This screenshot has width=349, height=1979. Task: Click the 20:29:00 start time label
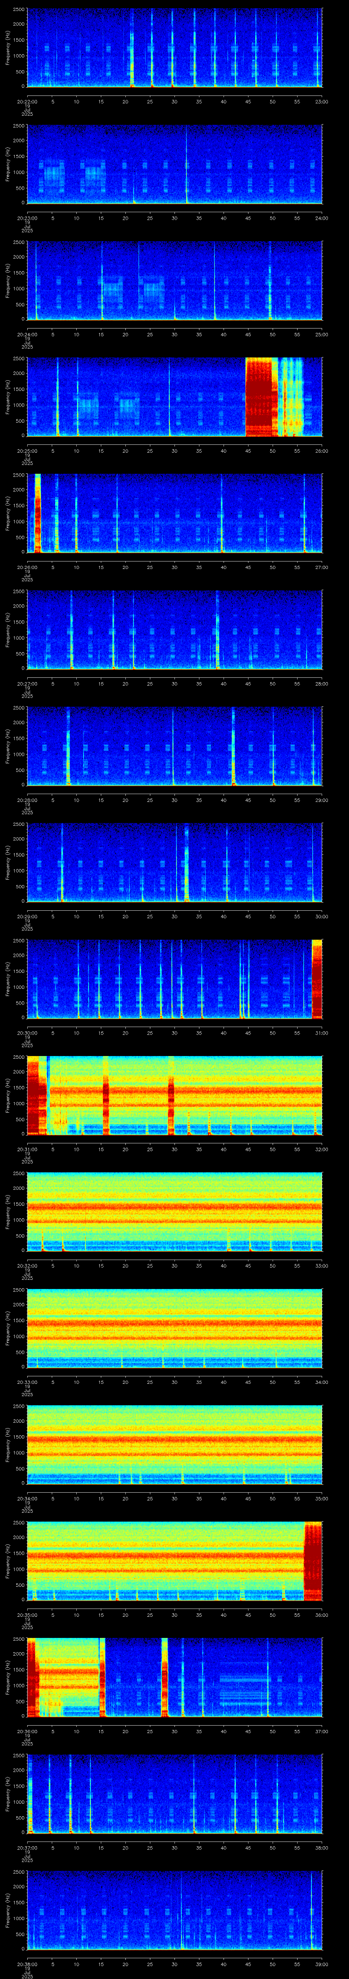[x=27, y=917]
